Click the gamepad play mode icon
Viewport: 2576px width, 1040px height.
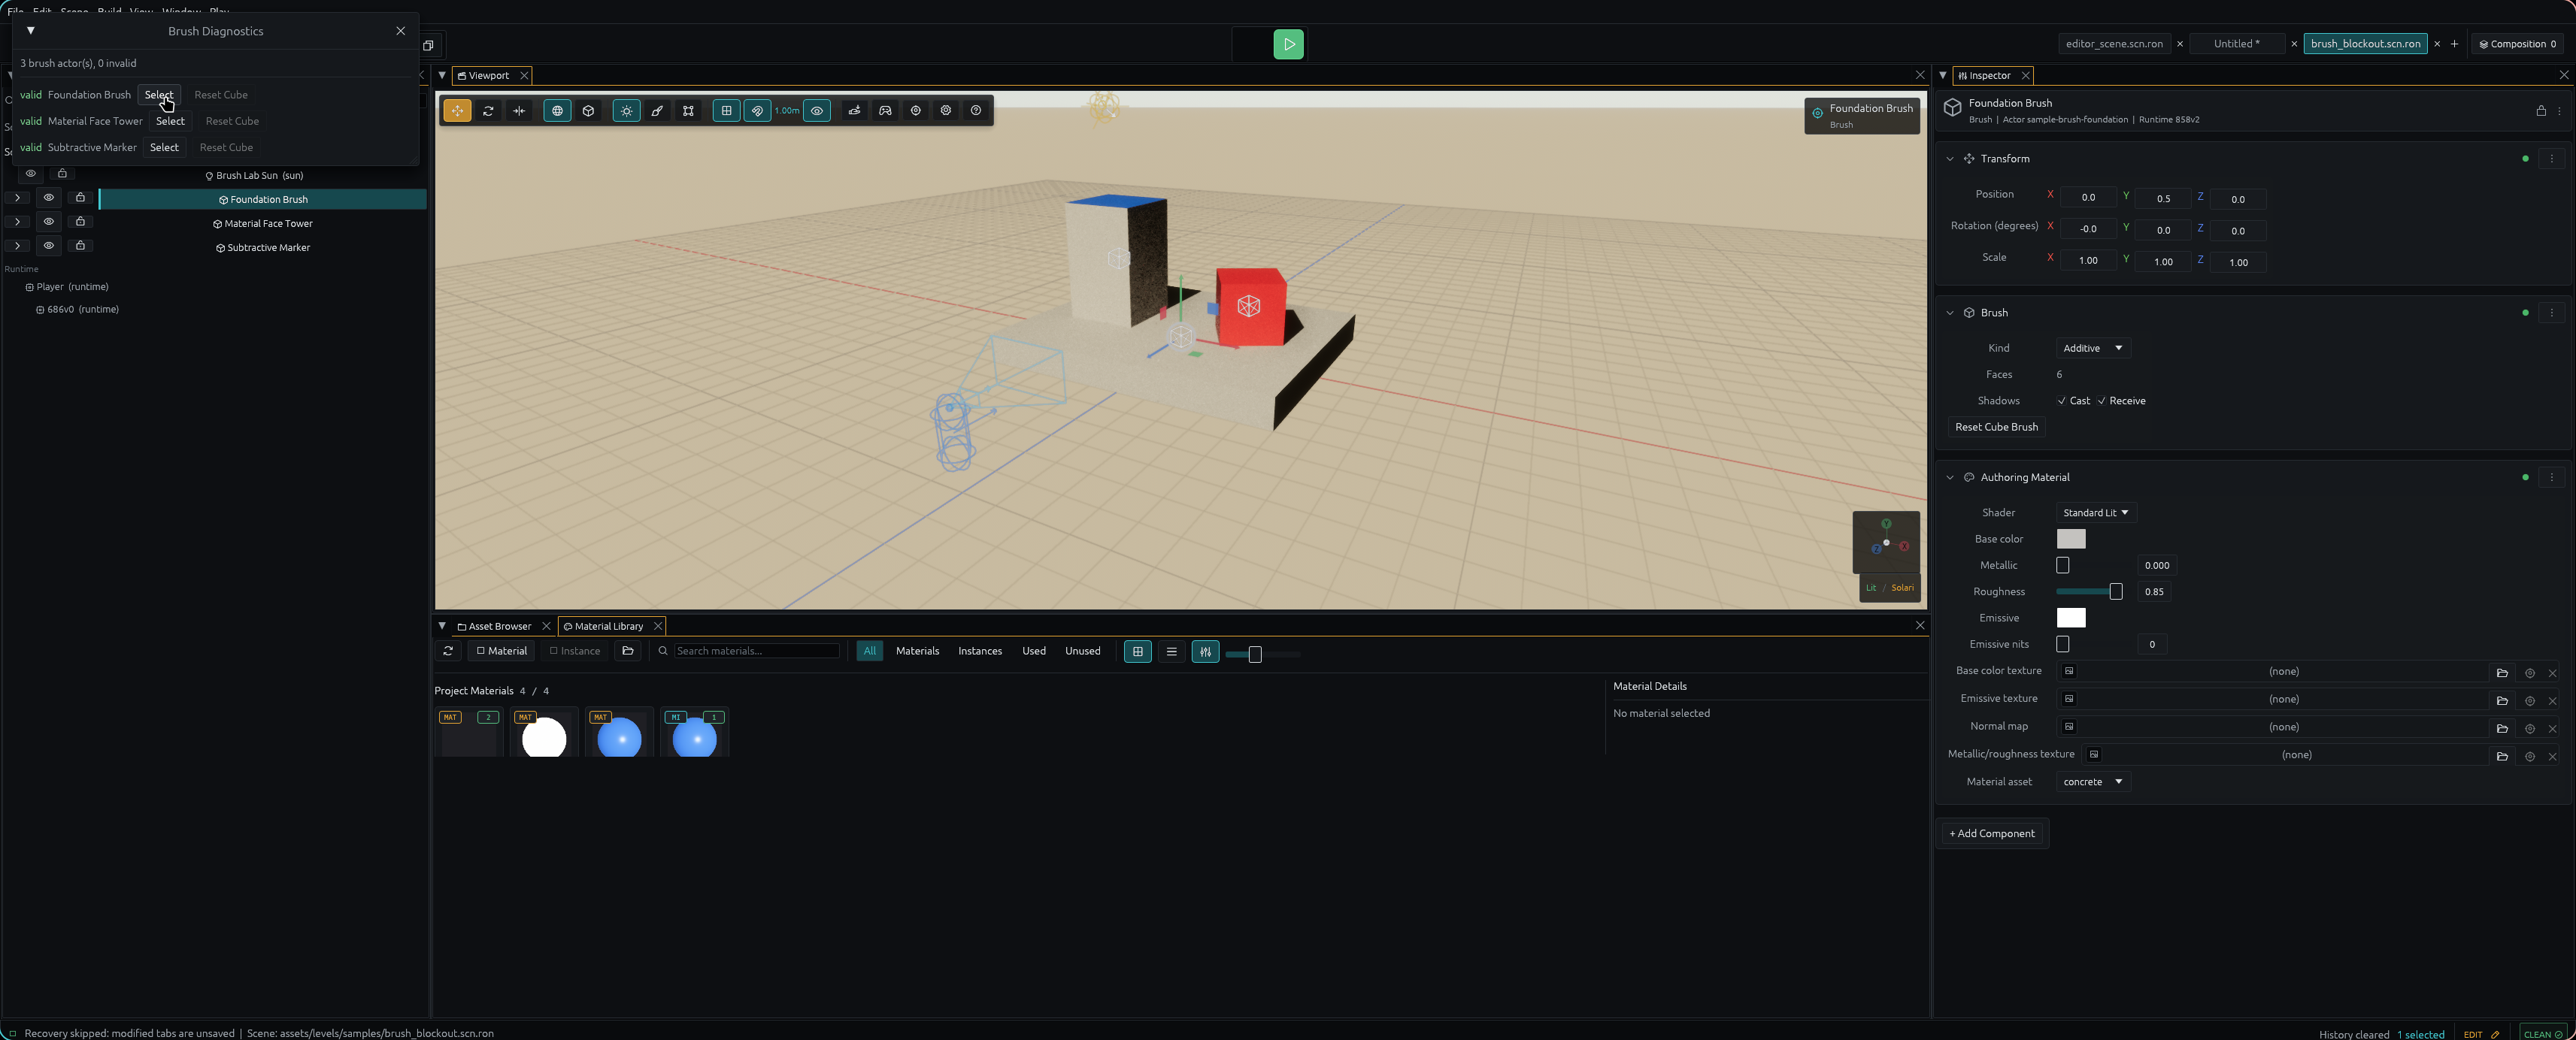[885, 111]
